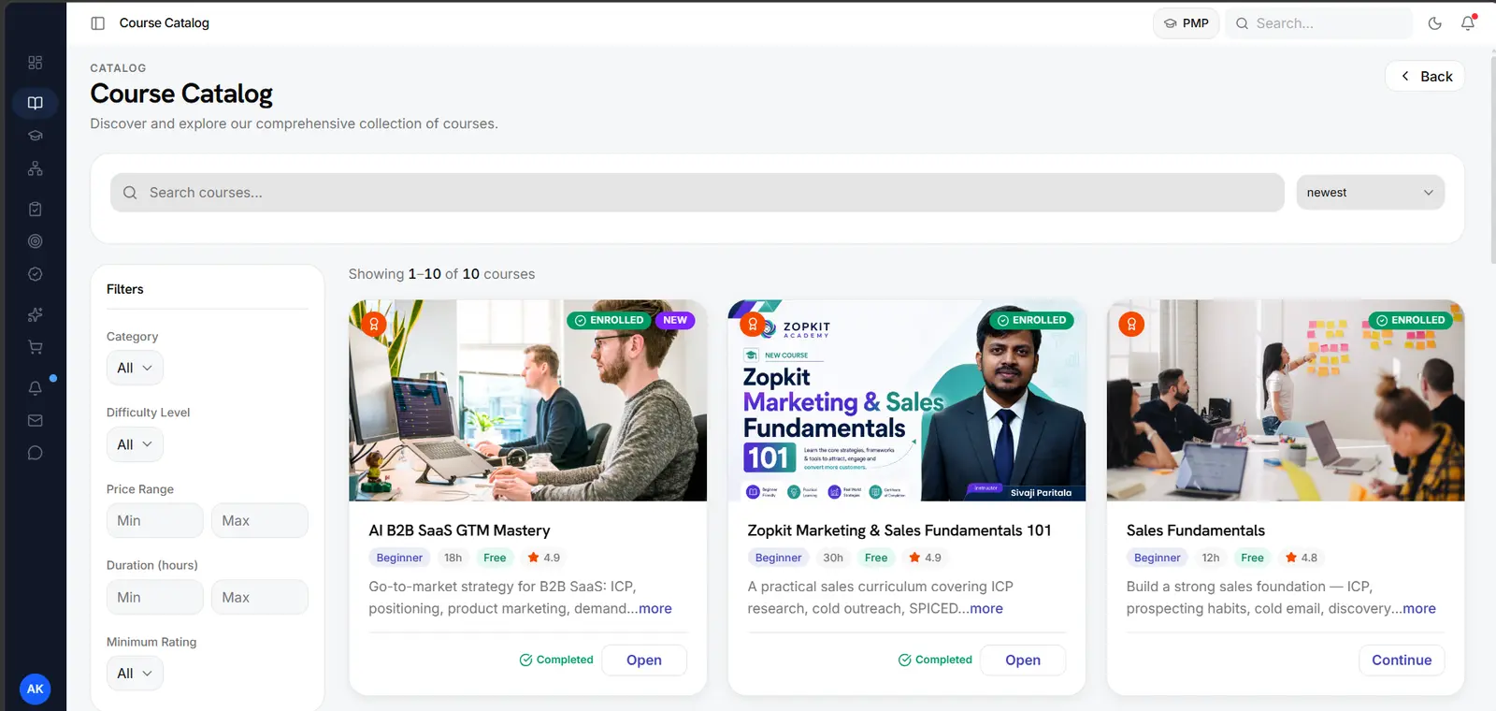
Task: Click the NEW badge on AI B2B SaaS card
Action: point(674,320)
